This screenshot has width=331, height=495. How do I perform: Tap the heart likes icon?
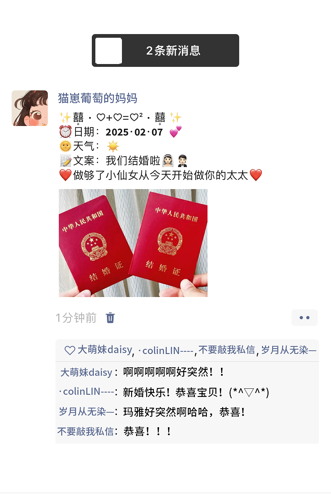coord(70,350)
